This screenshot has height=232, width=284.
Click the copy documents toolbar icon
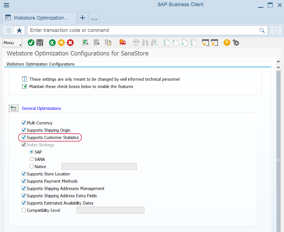click(x=108, y=43)
